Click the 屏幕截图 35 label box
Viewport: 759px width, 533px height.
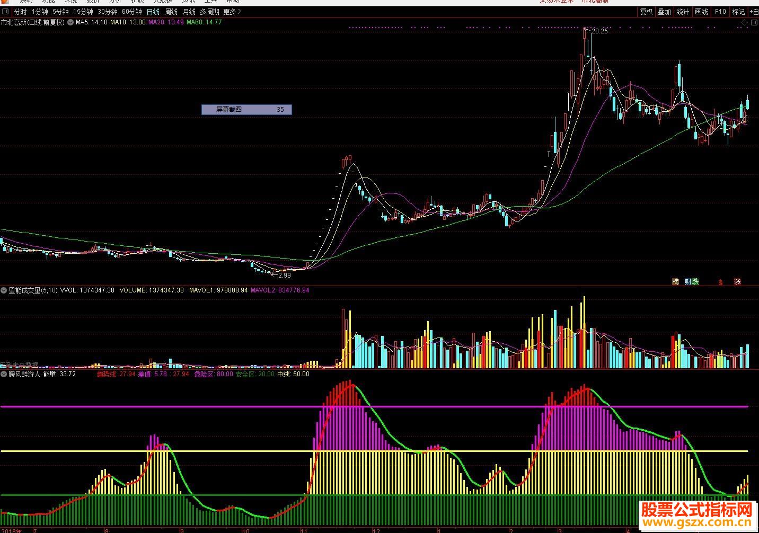click(x=246, y=109)
